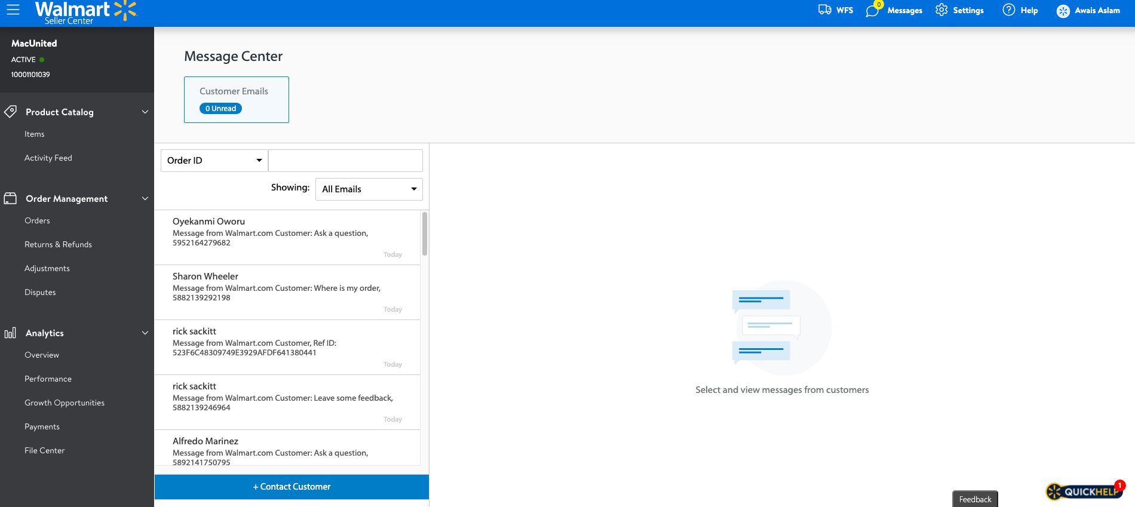The image size is (1135, 507).
Task: Click the Contact Customer button
Action: coord(292,487)
